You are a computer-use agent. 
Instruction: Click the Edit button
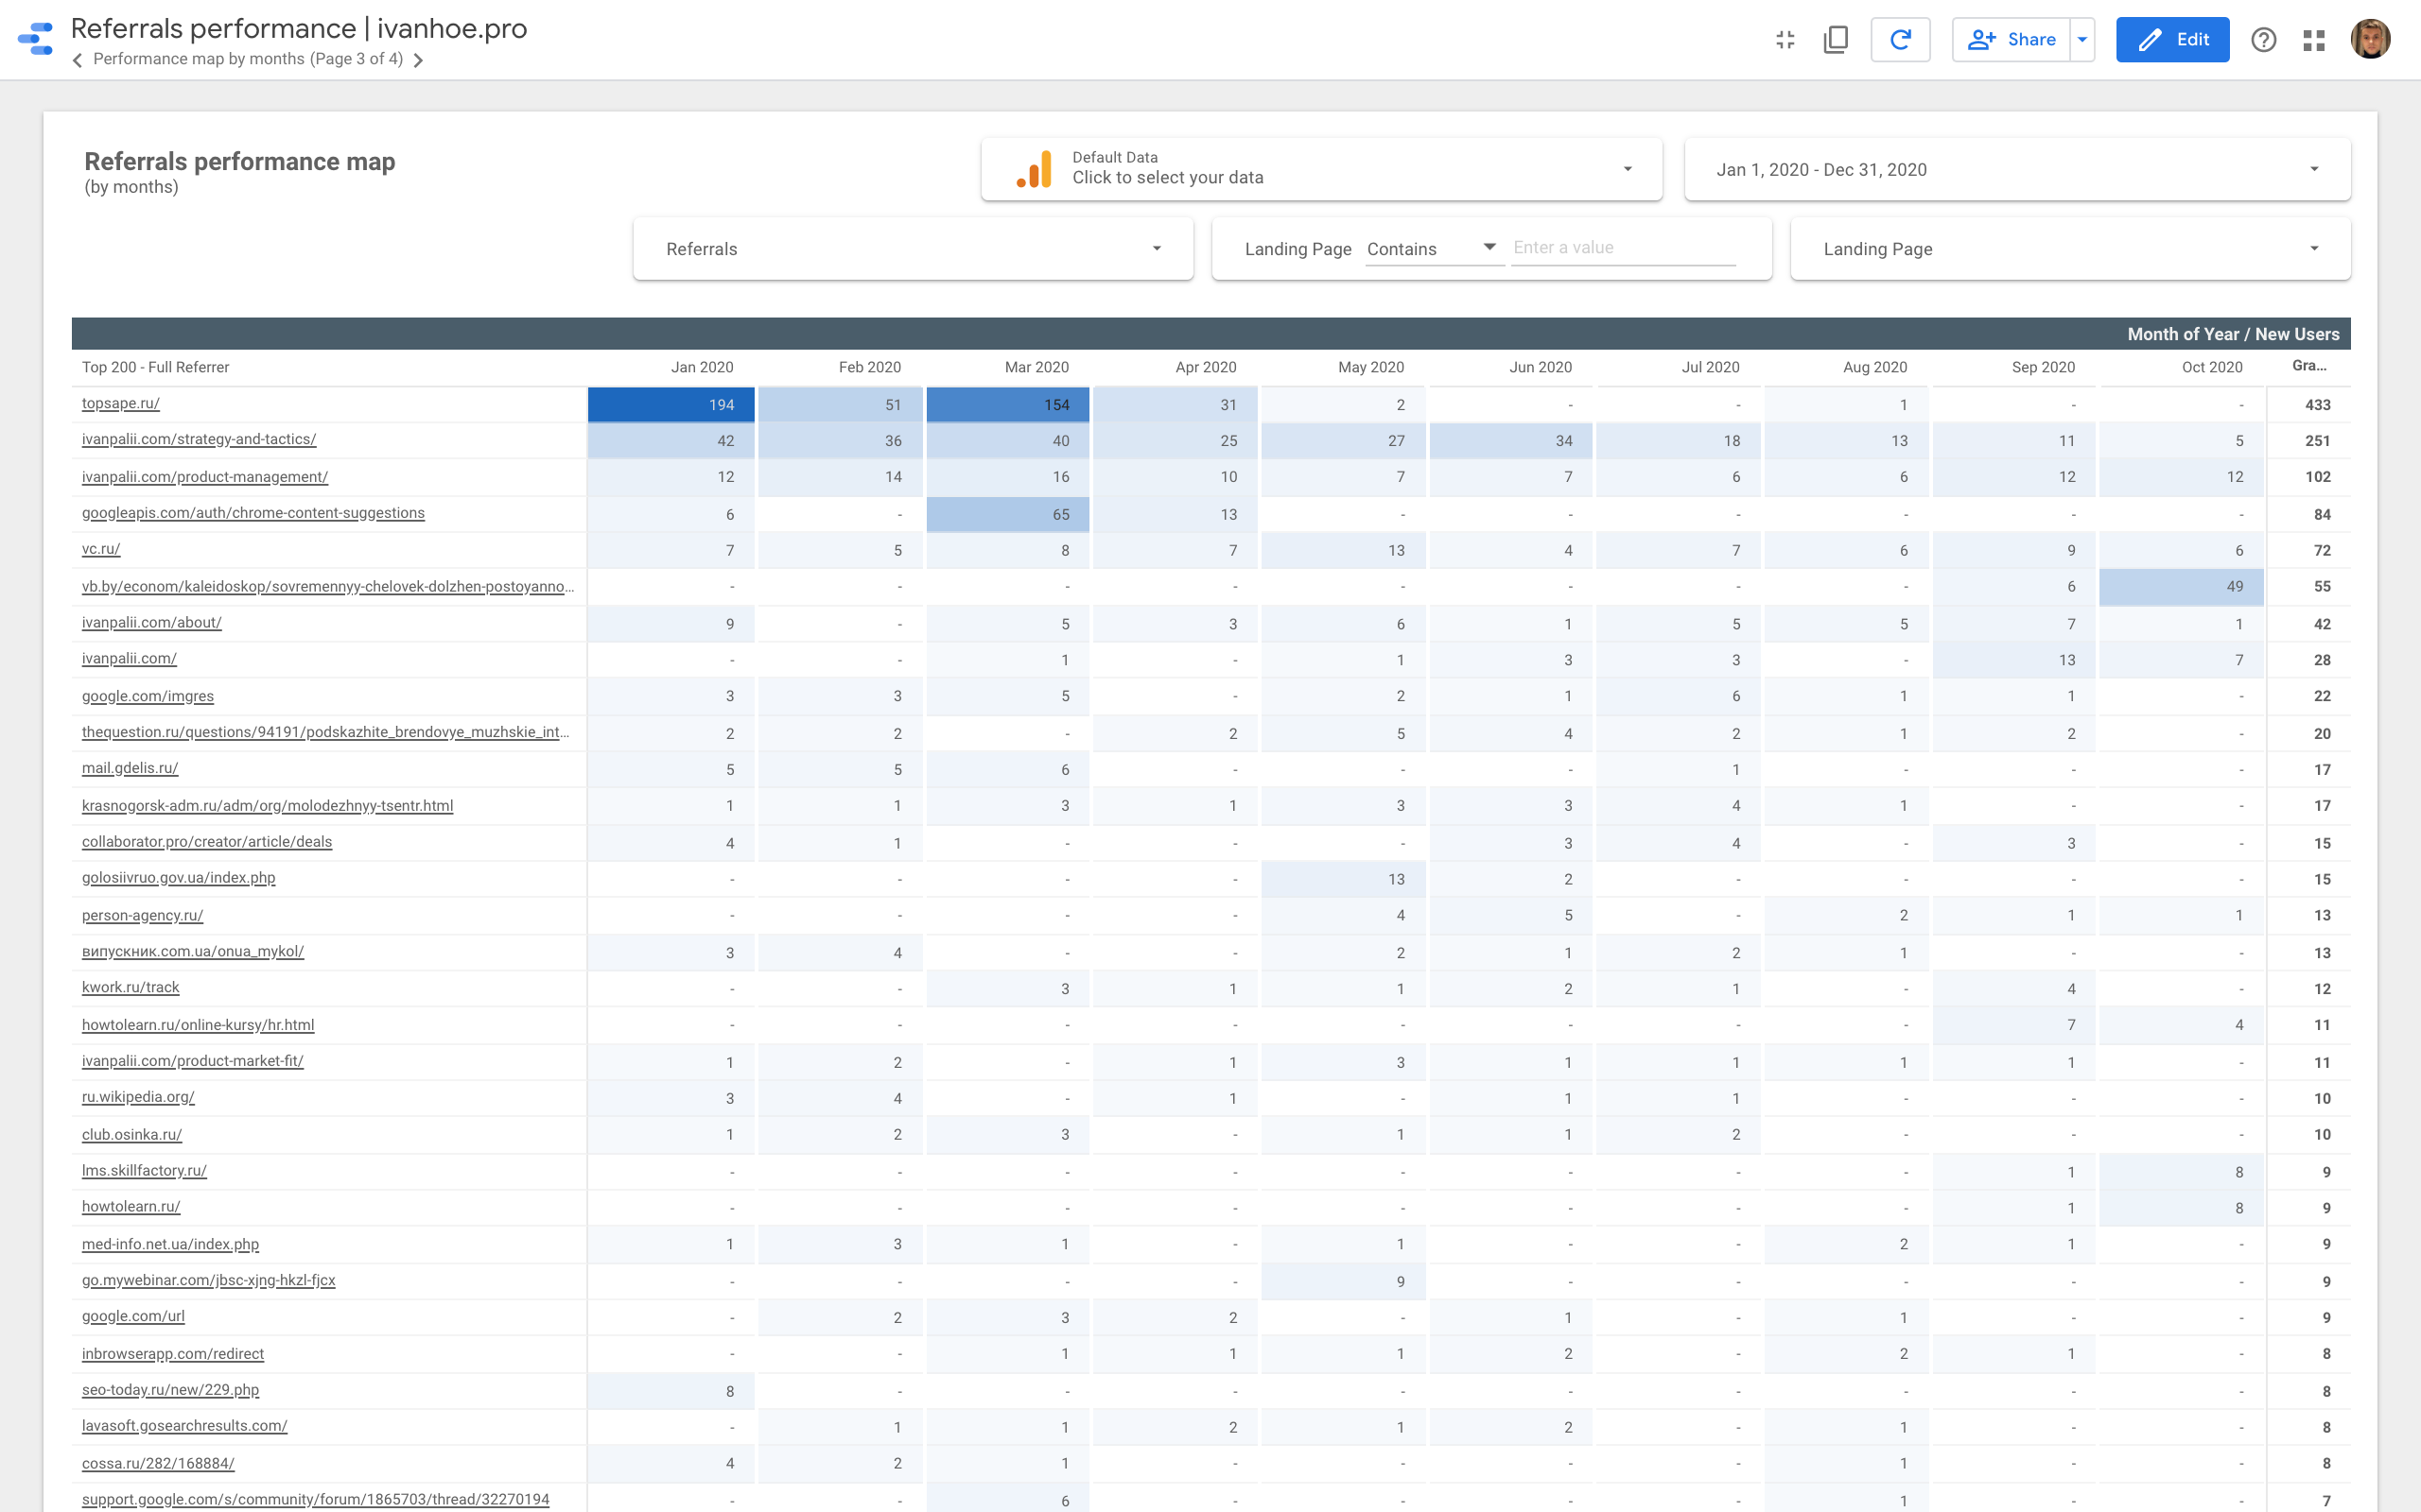[x=2172, y=40]
